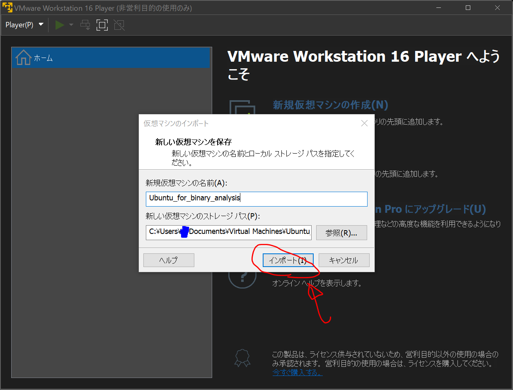Click the storage path input field
Image resolution: width=513 pixels, height=390 pixels.
point(228,232)
